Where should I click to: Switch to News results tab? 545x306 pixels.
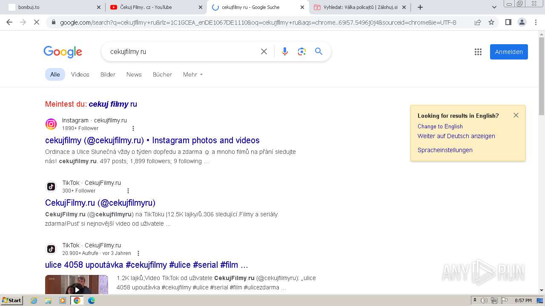click(x=134, y=74)
